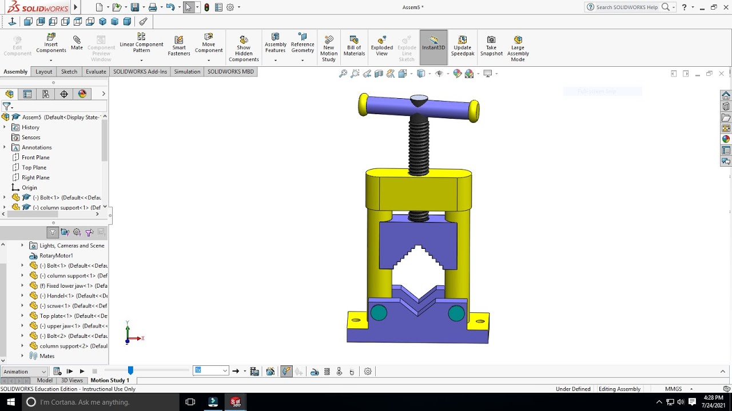Click the Zoom to Area icon
Screen dimensions: 732x411
pos(355,74)
